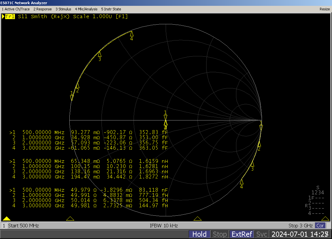
Task: Expand the 5 Instr State menu
Action: 111,9
